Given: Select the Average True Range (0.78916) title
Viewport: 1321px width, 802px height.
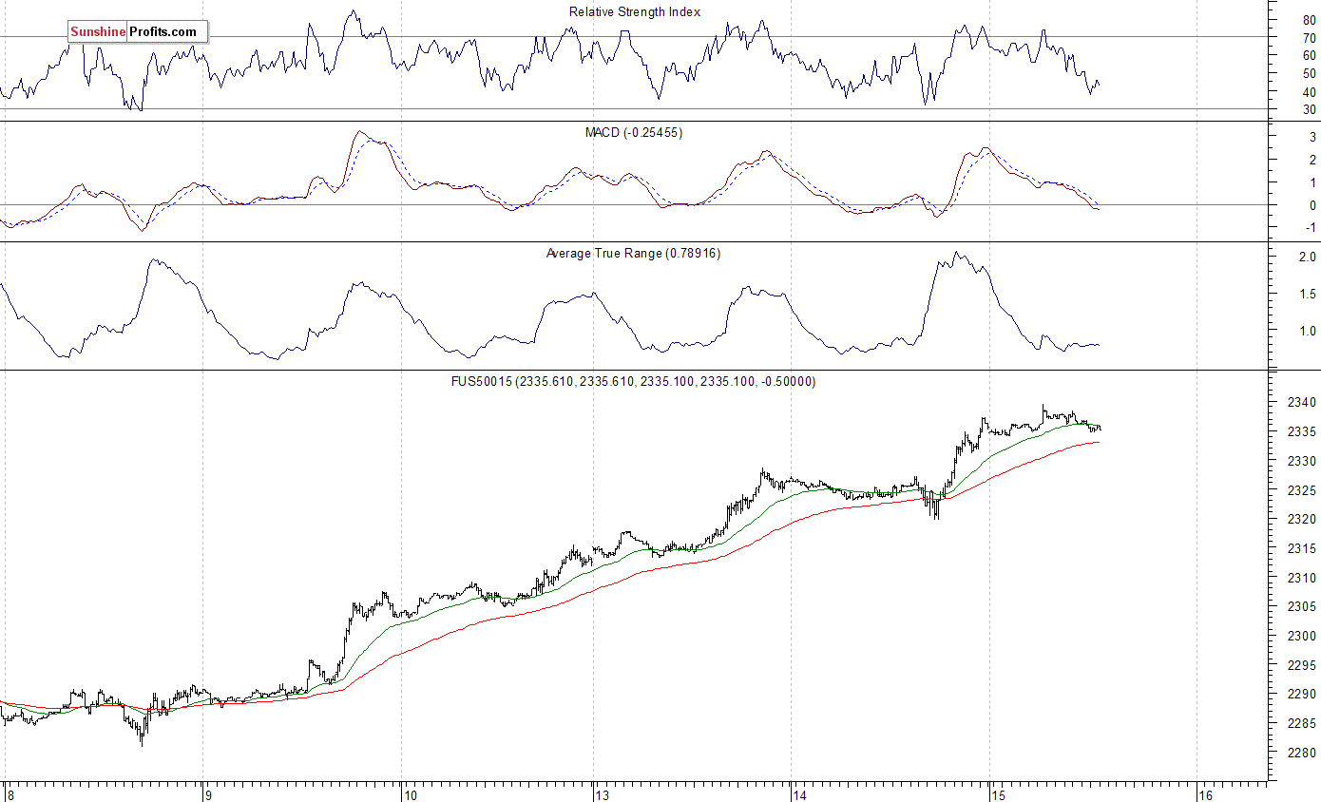Looking at the screenshot, I should click(633, 253).
